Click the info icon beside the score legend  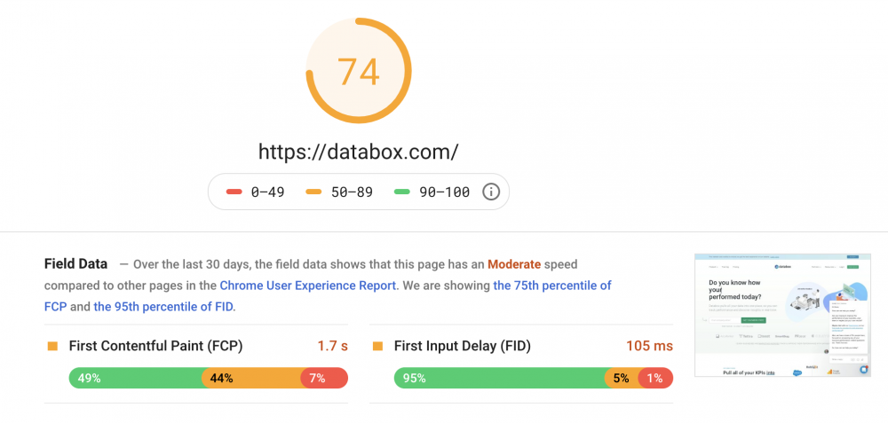[x=491, y=192]
